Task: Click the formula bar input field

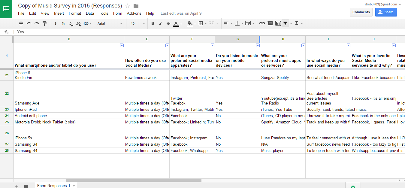Action: (180, 32)
